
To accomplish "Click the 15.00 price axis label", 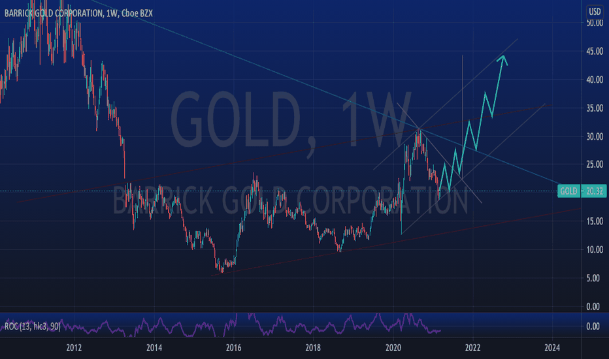I will pos(595,221).
